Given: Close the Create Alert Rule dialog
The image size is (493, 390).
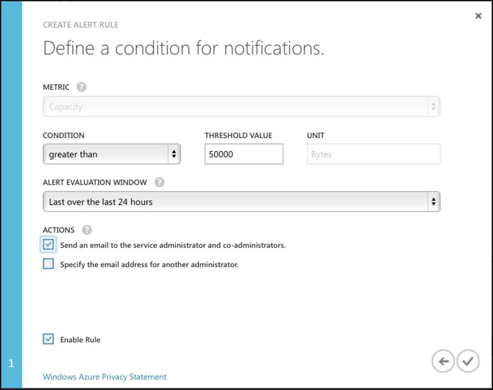Looking at the screenshot, I should pyautogui.click(x=478, y=15).
